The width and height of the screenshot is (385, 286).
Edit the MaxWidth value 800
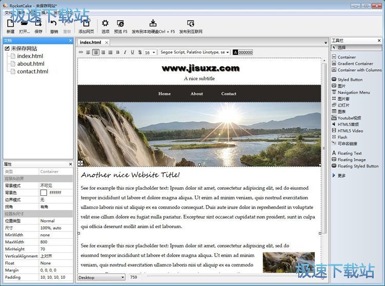[56, 242]
